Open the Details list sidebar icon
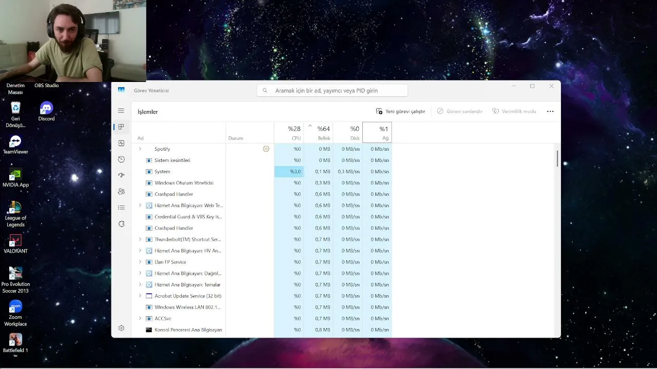This screenshot has height=369, width=657. pyautogui.click(x=121, y=208)
